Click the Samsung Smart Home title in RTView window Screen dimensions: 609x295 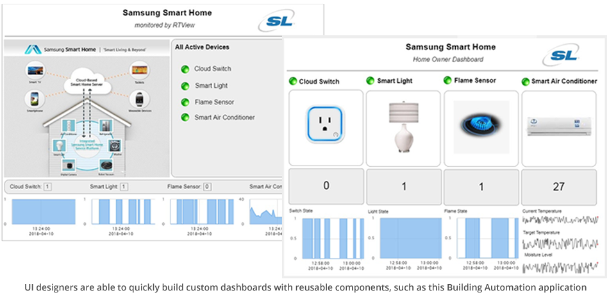point(167,13)
